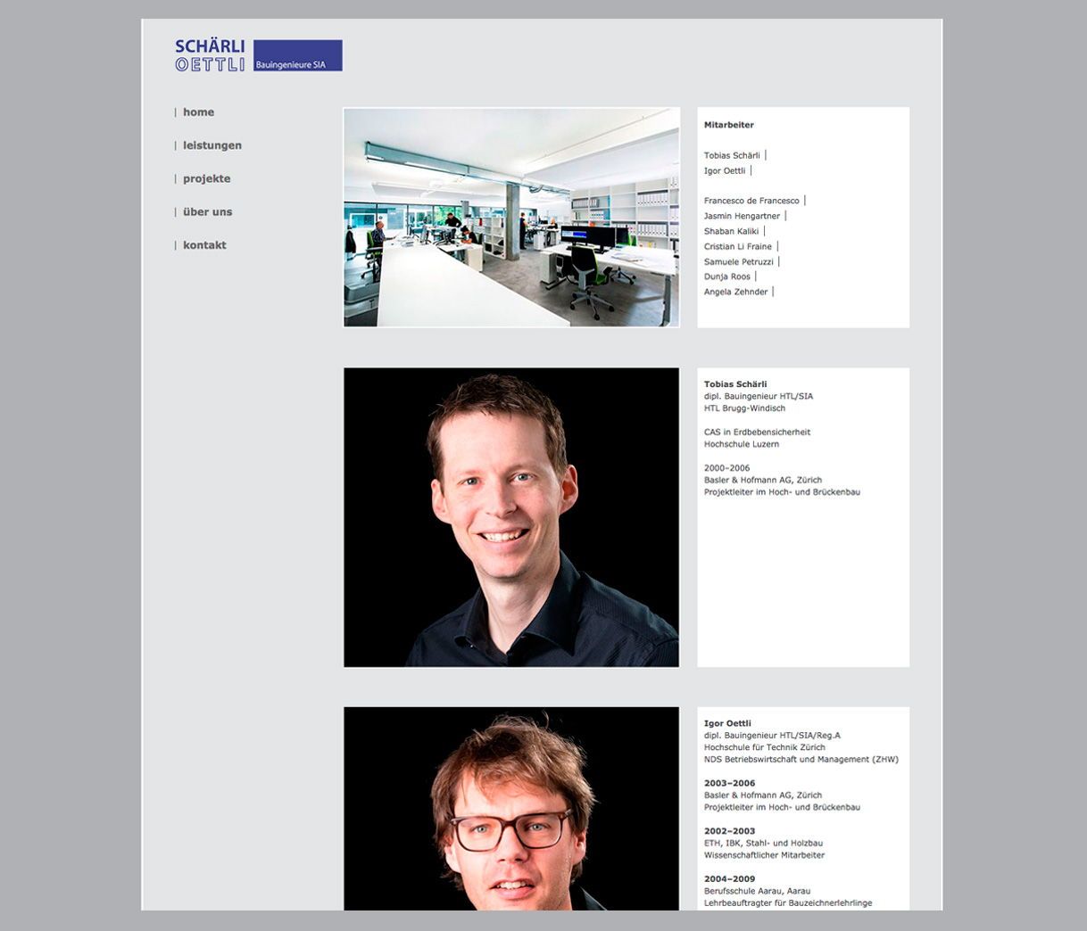1087x931 pixels.
Task: Click Angela Zehnder's name
Action: pyautogui.click(x=735, y=292)
